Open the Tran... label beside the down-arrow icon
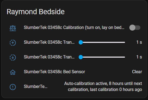 point(49,57)
